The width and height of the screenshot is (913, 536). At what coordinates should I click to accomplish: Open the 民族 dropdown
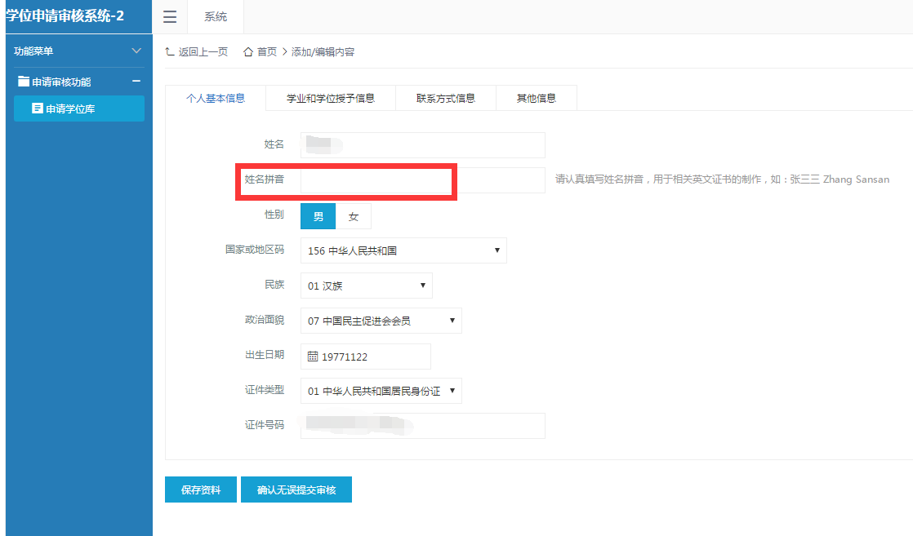tap(421, 286)
